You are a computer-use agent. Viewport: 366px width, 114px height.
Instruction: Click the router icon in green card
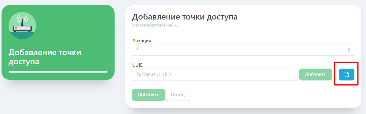[22, 25]
